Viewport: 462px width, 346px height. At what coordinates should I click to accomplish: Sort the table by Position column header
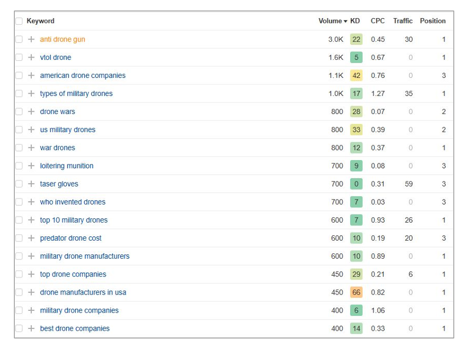(x=432, y=21)
